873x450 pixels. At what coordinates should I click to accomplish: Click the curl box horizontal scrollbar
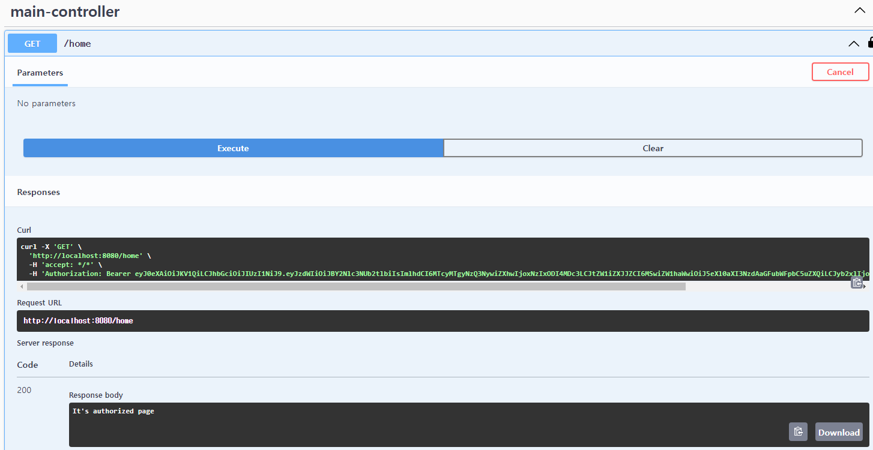356,287
